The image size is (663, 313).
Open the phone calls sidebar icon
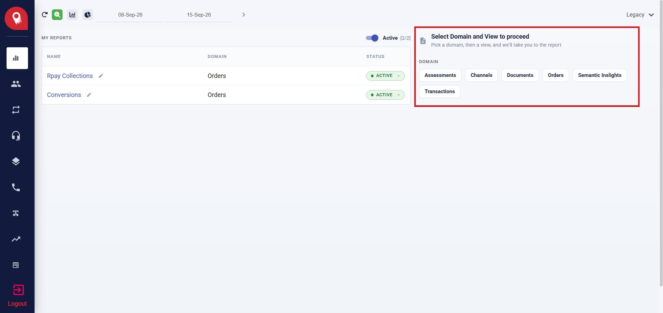[16, 187]
